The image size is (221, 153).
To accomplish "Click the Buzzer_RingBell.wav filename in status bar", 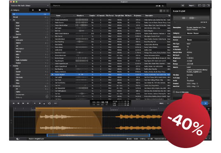I will click(x=36, y=139).
